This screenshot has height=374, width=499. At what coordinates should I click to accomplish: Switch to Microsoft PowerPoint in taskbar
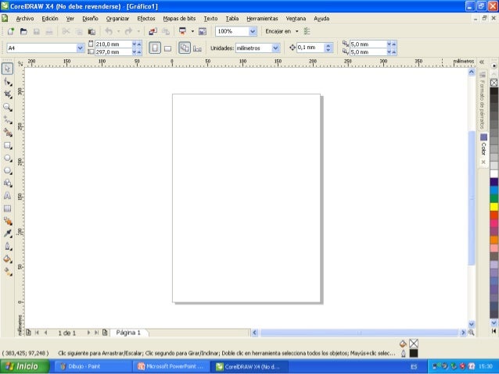[x=171, y=366]
